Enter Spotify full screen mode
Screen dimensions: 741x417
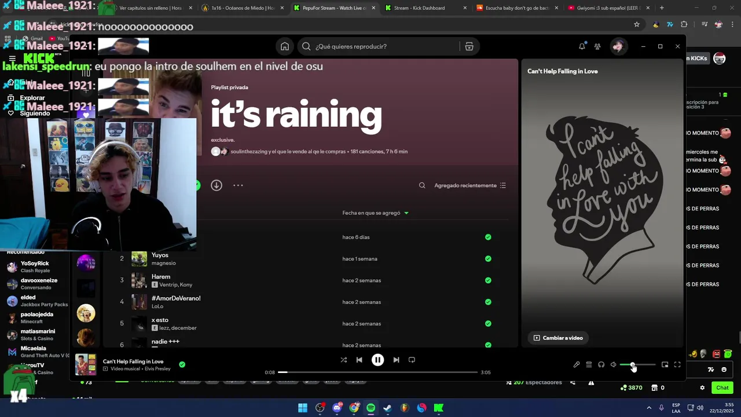coord(677,365)
